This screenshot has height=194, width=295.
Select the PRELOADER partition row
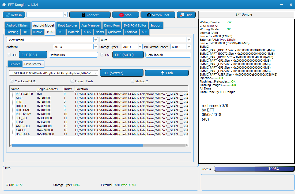99,94
